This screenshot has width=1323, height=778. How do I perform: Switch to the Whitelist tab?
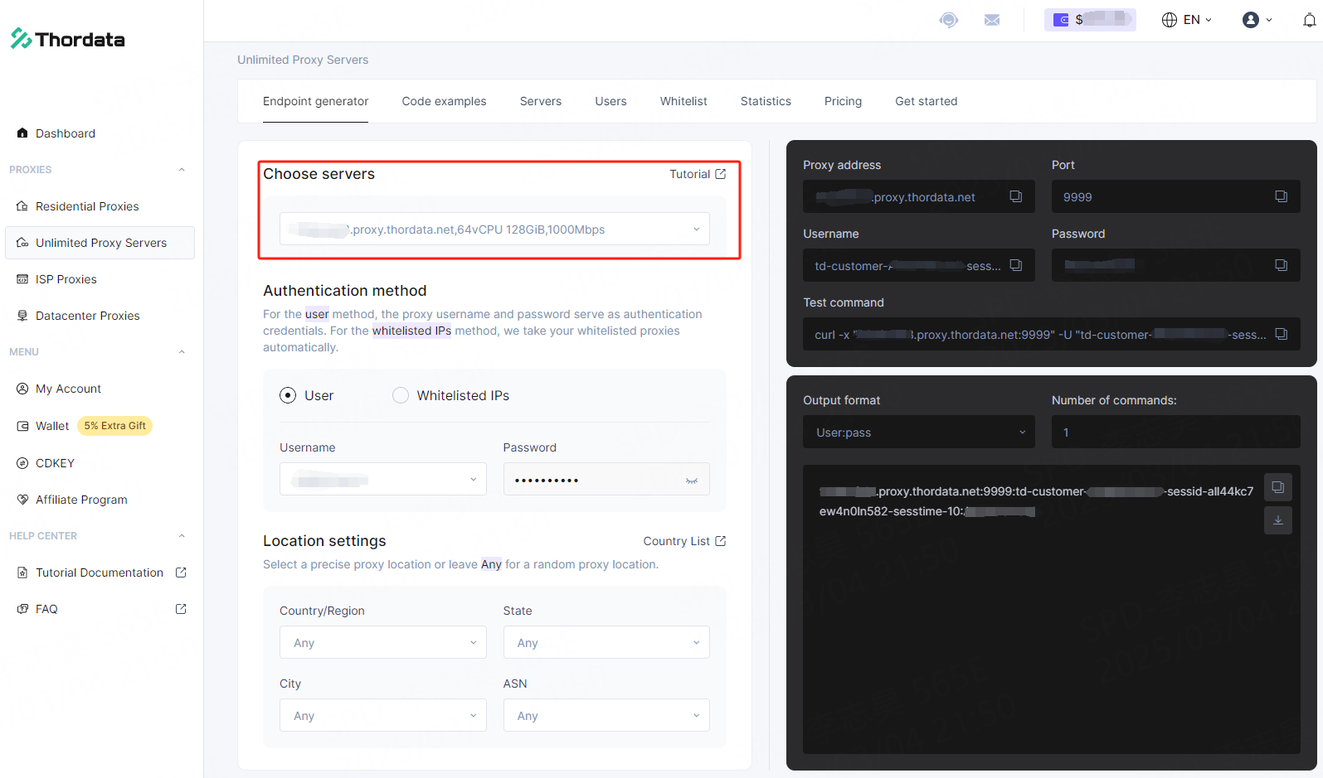pyautogui.click(x=683, y=101)
